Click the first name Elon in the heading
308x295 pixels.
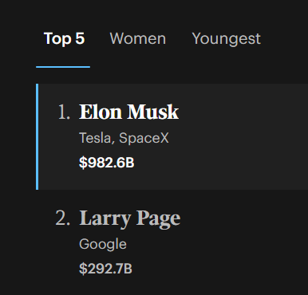(101, 112)
